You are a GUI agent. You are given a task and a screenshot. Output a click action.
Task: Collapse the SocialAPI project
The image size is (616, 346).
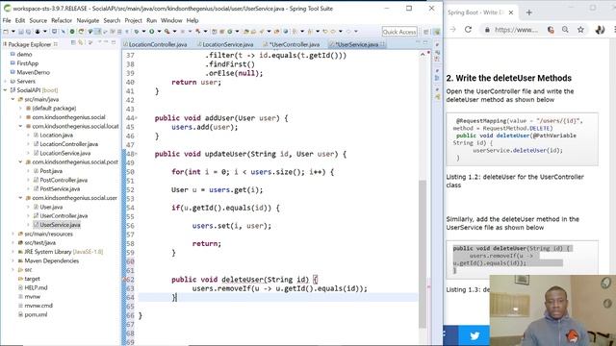5,90
